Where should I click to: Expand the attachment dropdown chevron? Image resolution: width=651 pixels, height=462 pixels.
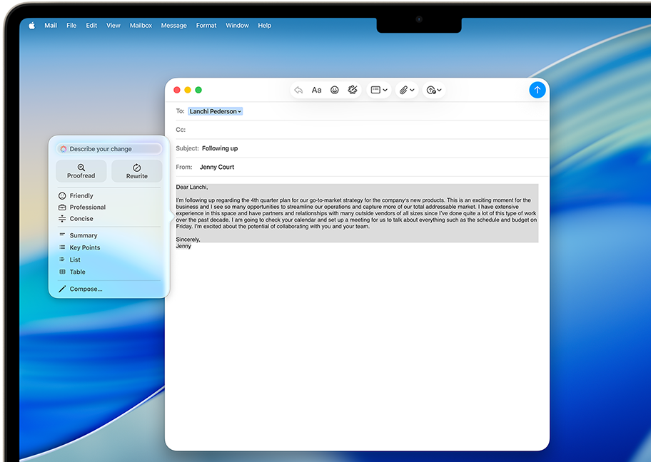(412, 90)
